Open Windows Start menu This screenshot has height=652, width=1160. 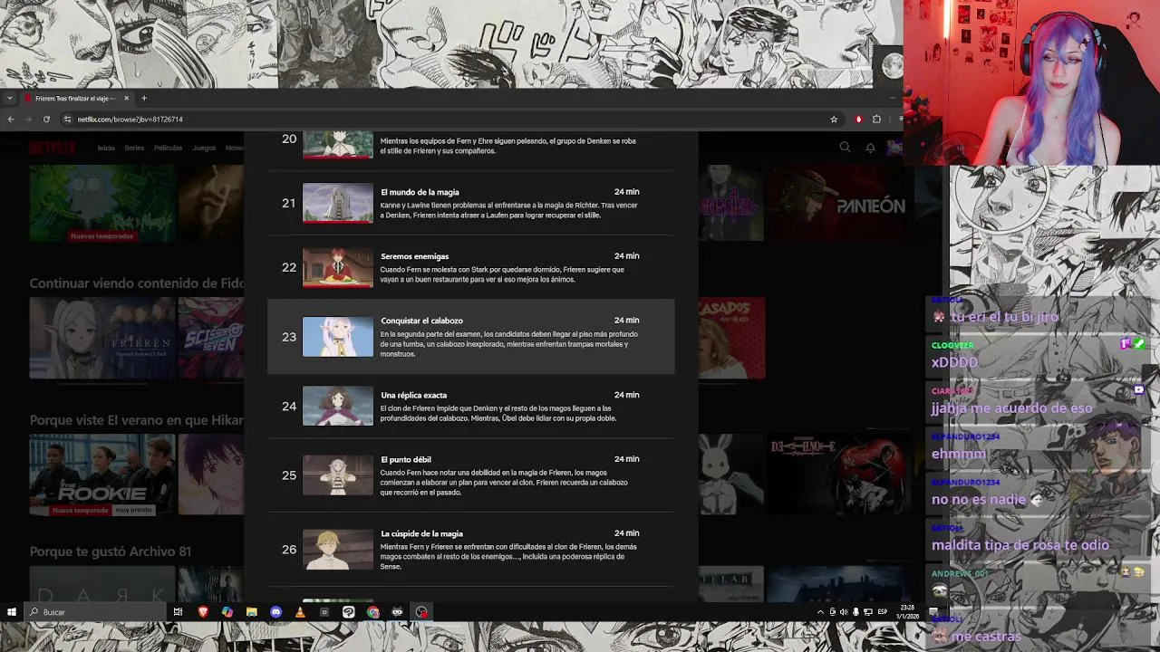tap(12, 612)
